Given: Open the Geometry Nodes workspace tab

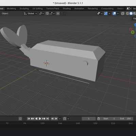Looking at the screenshot, I should coord(121,8).
